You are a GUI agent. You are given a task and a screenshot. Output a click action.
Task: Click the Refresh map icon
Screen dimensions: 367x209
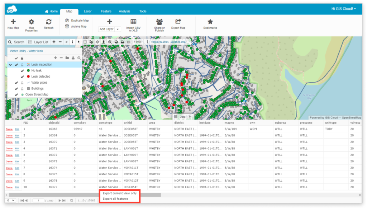click(49, 22)
